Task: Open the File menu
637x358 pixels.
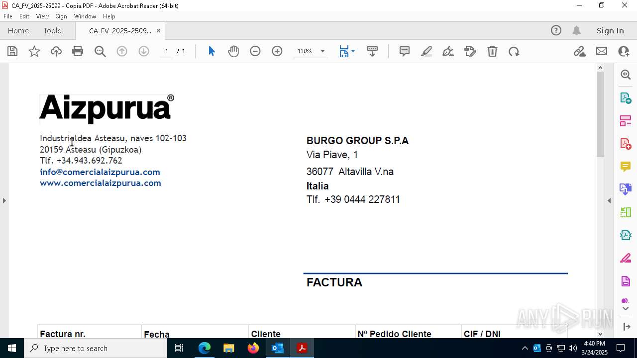Action: [x=8, y=16]
